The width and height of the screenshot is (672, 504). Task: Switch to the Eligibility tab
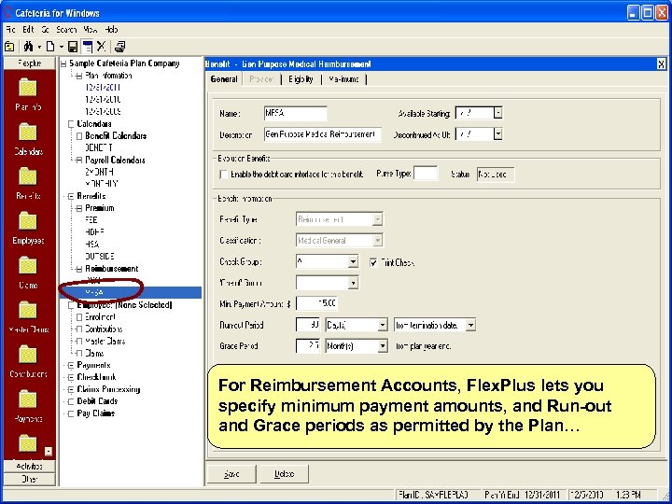pos(301,79)
